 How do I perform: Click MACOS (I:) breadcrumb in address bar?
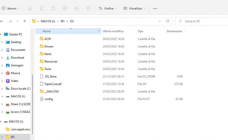[48, 21]
